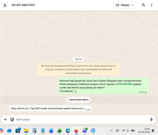This screenshot has width=158, height=135.
Task: Switch to Firefox in the taskbar
Action: pyautogui.click(x=76, y=131)
